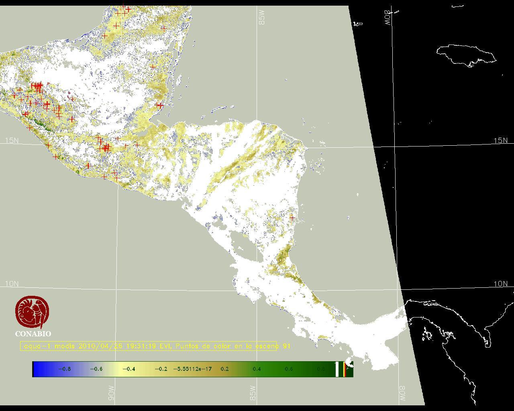This screenshot has width=514, height=411.
Task: Click the small island outline west of Jamaica
Action: 357,24
